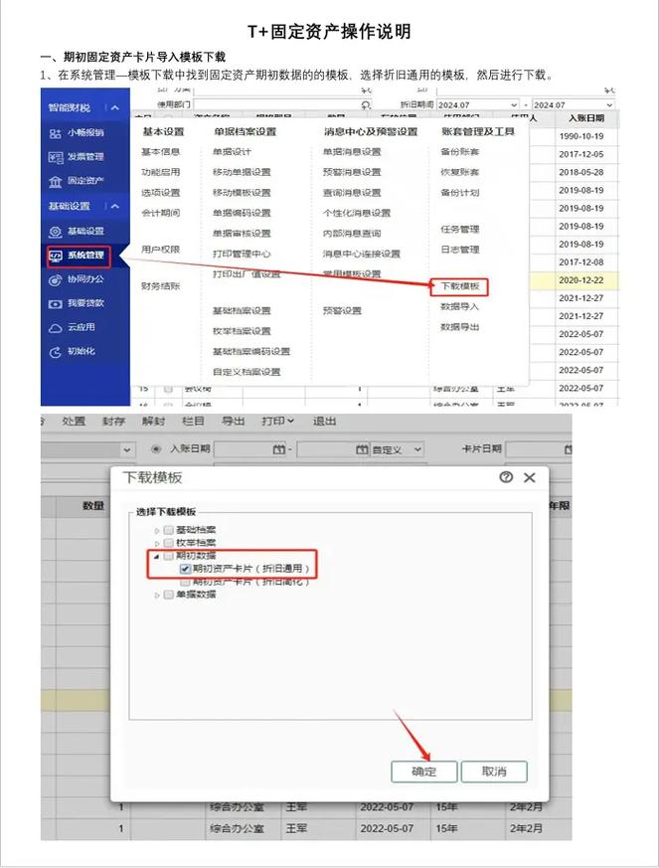The height and width of the screenshot is (868, 659).
Task: Open 自定义档案设置 menu entry
Action: point(247,372)
